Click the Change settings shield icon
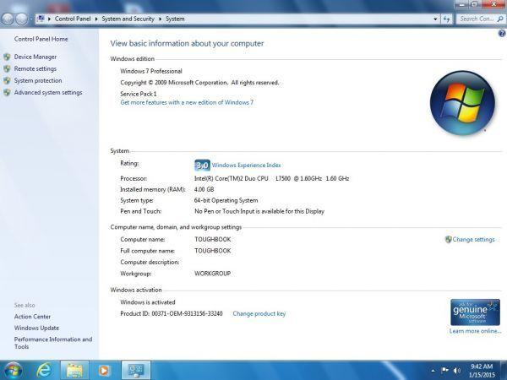Screen dimensions: 507x380 pyautogui.click(x=448, y=240)
